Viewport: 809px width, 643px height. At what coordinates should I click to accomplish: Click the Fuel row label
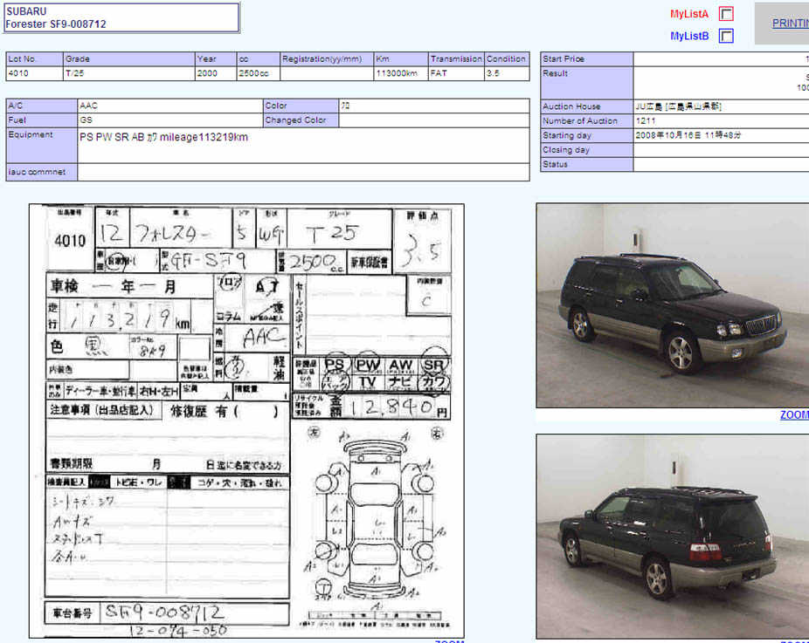coord(41,120)
